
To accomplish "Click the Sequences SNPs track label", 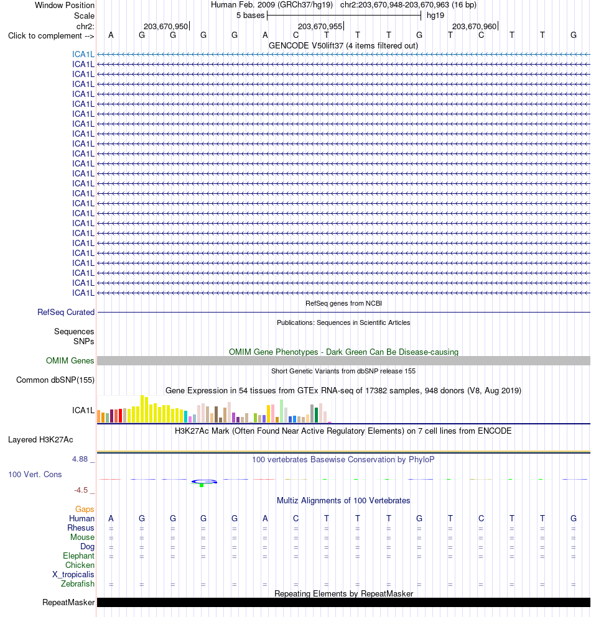I will [x=74, y=336].
